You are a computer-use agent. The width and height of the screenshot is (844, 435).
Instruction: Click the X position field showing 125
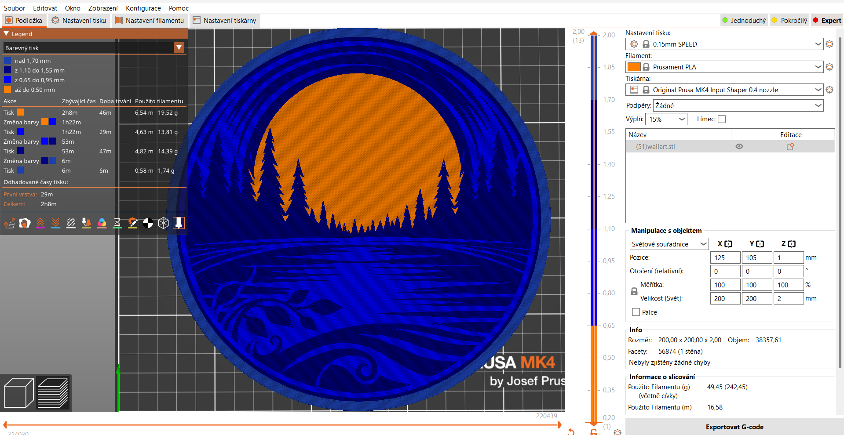point(725,257)
